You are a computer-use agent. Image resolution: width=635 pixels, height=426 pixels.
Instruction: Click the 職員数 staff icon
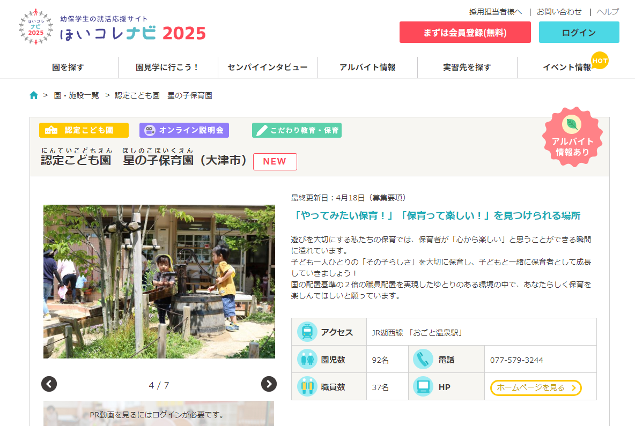pyautogui.click(x=307, y=387)
